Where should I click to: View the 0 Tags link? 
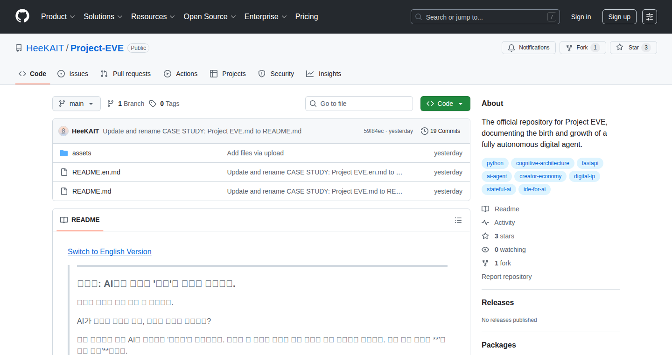164,104
